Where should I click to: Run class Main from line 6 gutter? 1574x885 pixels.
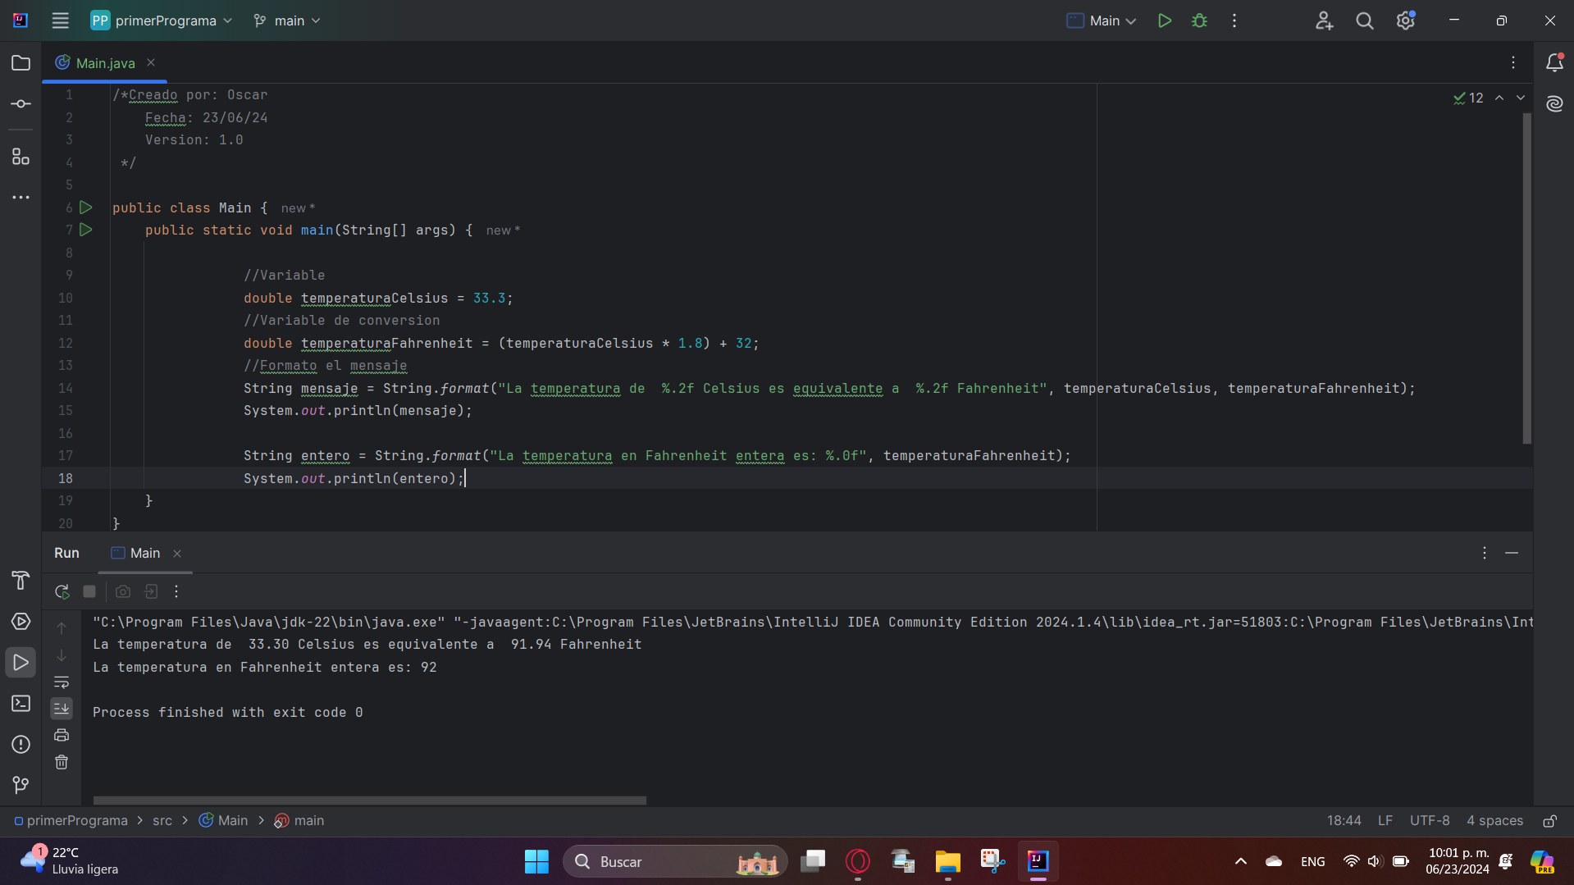(x=85, y=208)
